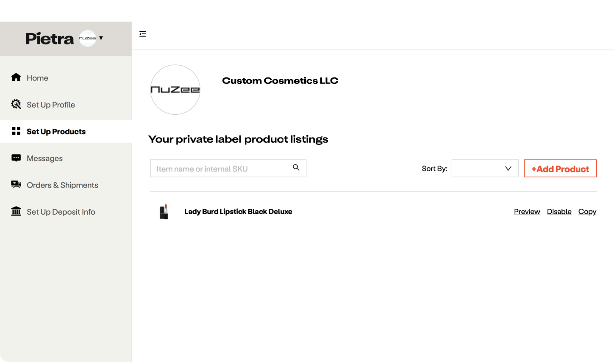Image resolution: width=614 pixels, height=362 pixels.
Task: Copy the Lady Burd Lipstick listing
Action: (587, 212)
